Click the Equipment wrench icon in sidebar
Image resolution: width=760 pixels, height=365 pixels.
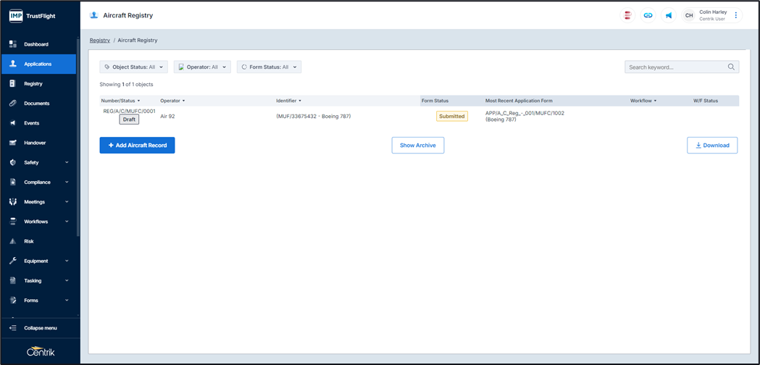tap(13, 261)
